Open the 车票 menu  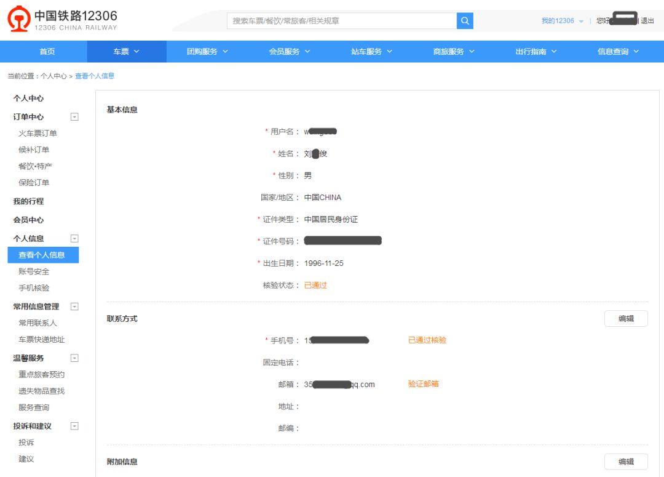coord(126,51)
